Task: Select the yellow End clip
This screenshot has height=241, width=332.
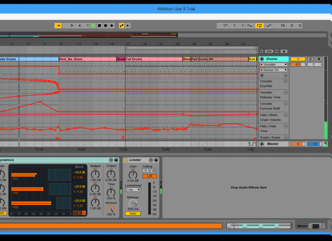Action: coord(252,59)
